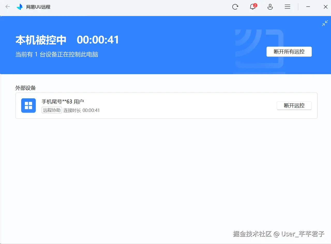This screenshot has height=244, width=331.
Task: Click the 外部设备 section heading
Action: 26,88
